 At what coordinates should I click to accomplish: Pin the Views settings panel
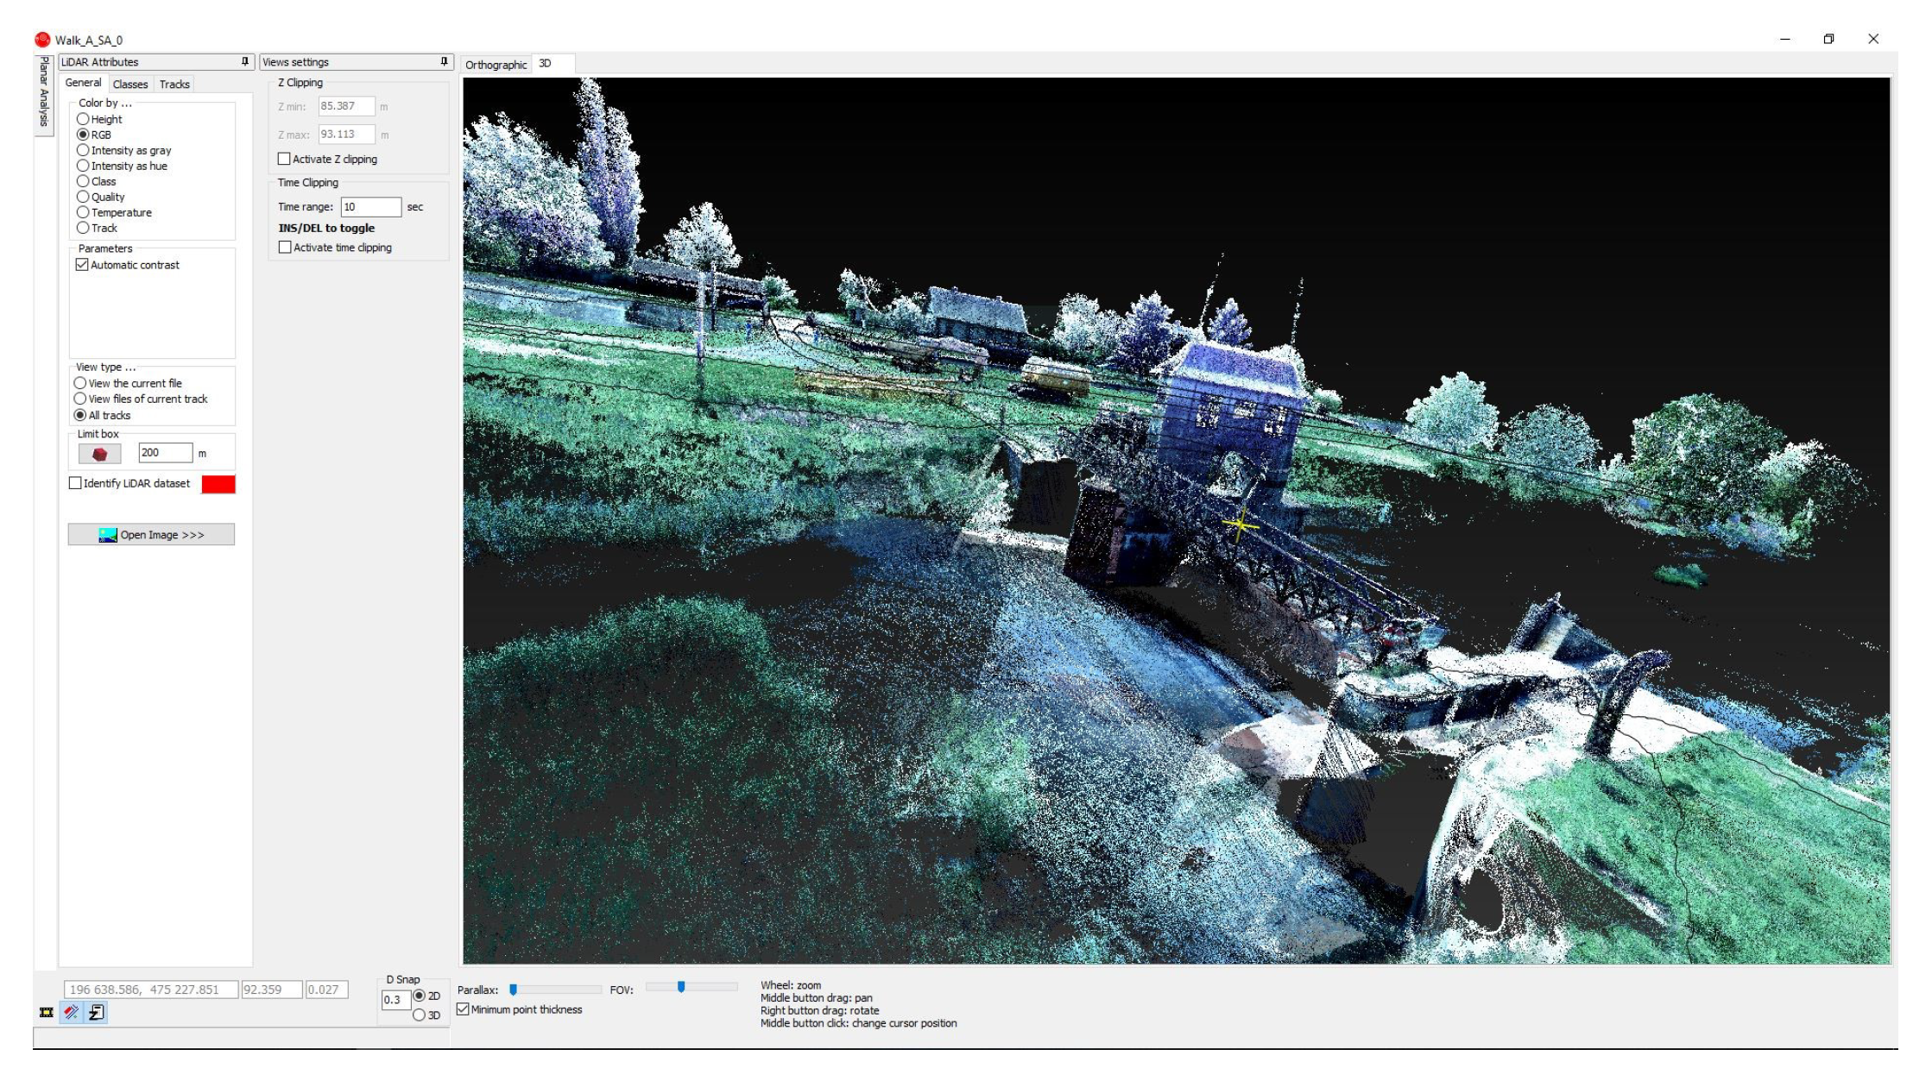pos(444,61)
